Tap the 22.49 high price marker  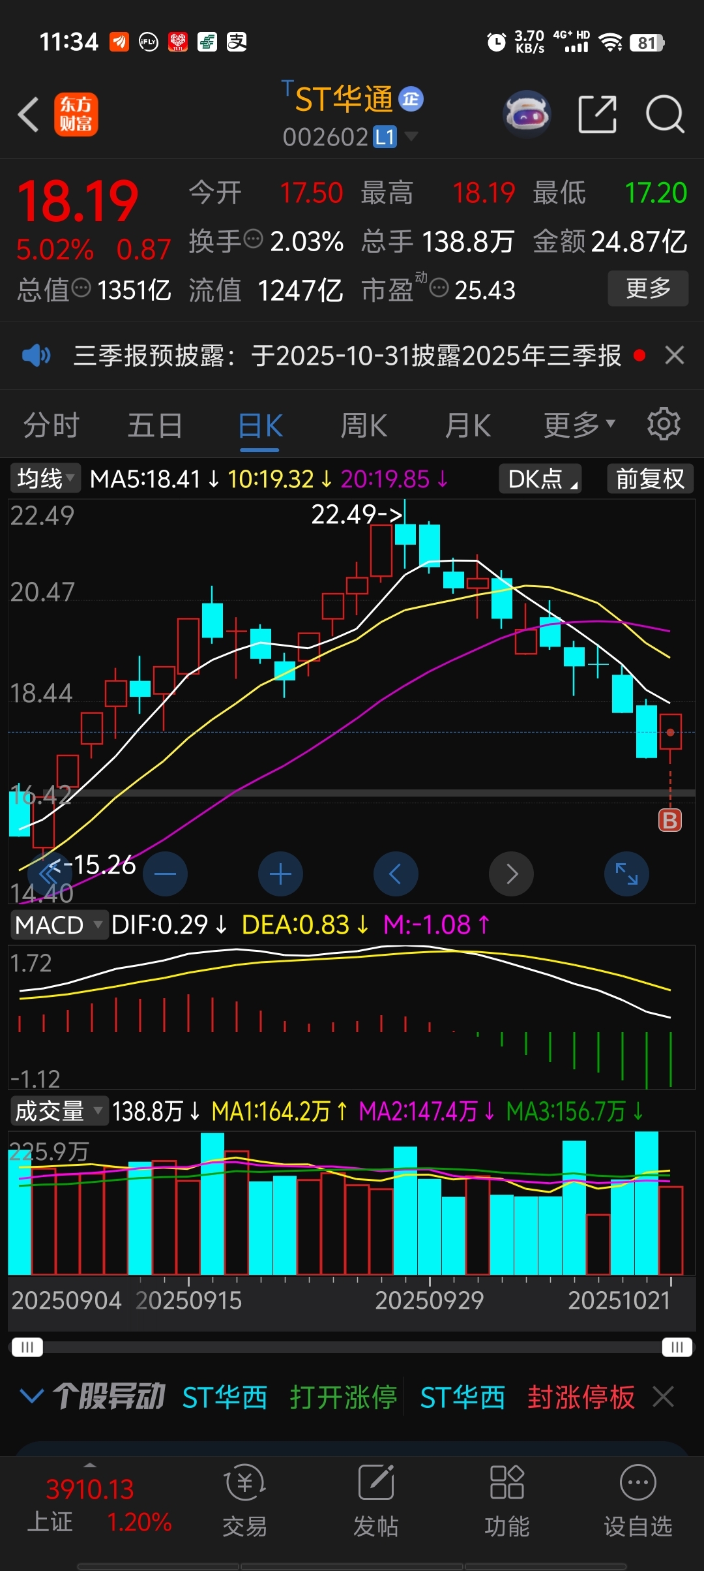pyautogui.click(x=357, y=514)
